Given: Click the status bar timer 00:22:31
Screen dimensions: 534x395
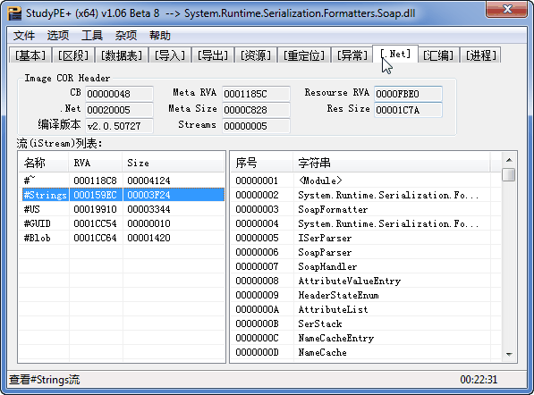Looking at the screenshot, I should point(479,379).
